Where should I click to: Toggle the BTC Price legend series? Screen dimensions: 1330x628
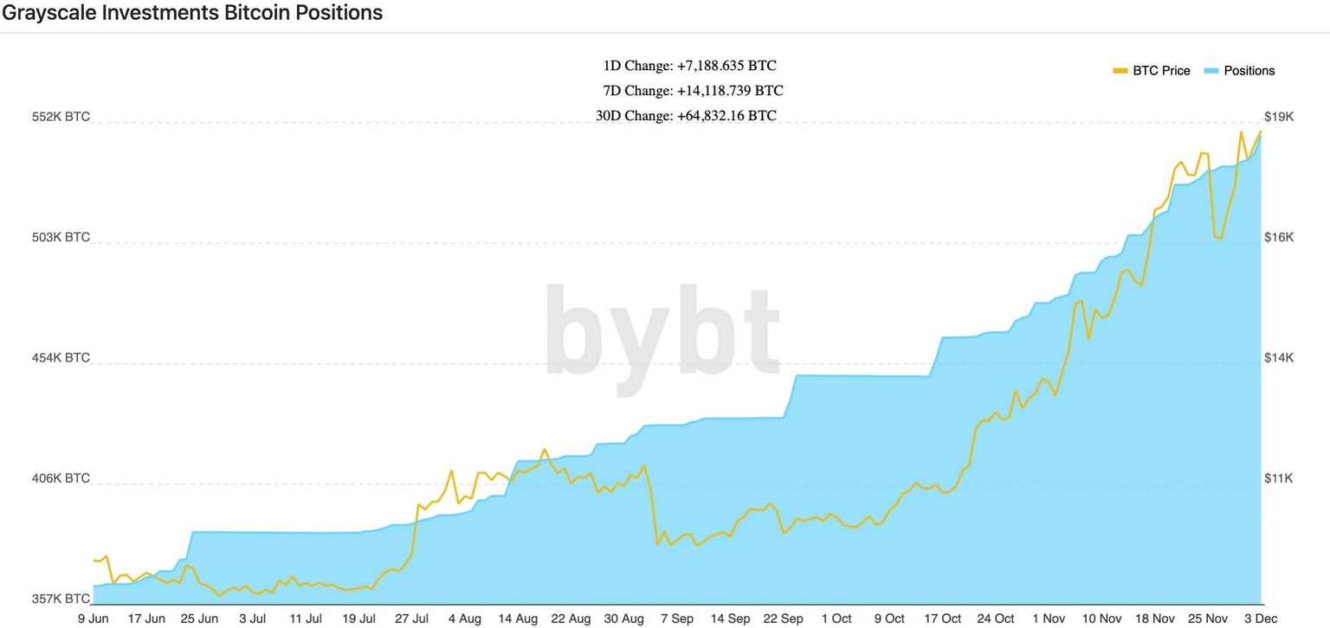(x=1161, y=71)
